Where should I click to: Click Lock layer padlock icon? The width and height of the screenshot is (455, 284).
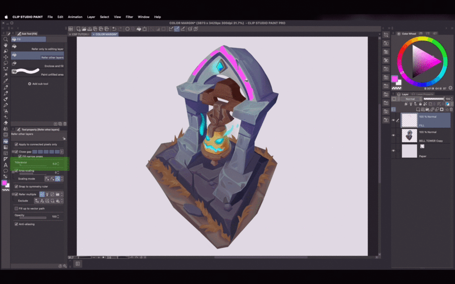420,104
